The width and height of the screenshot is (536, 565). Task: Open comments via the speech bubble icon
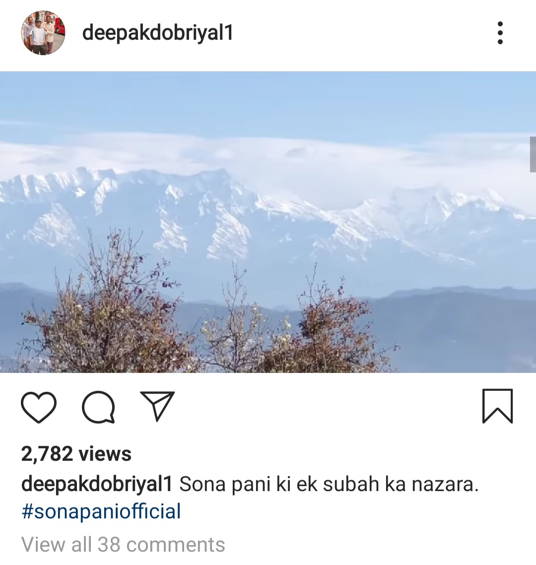tap(98, 407)
